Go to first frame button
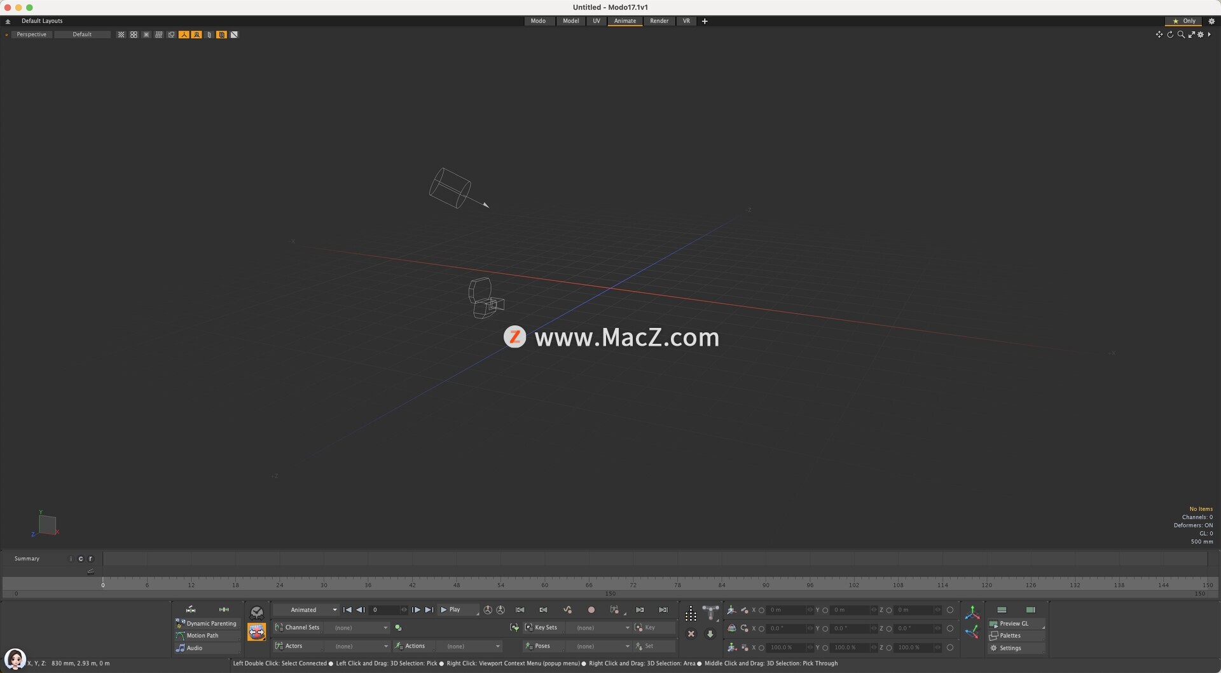 (347, 610)
